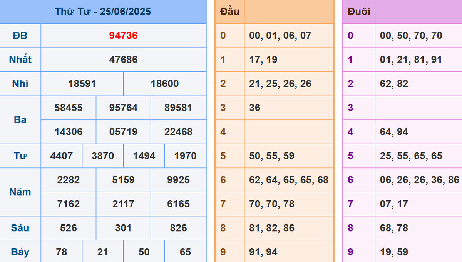Click the first prize number 47686
The height and width of the screenshot is (262, 462).
(123, 60)
